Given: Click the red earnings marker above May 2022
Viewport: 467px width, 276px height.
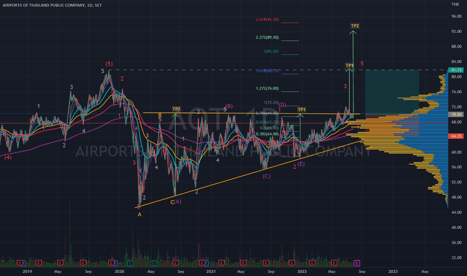Looking at the screenshot, I should 334,263.
